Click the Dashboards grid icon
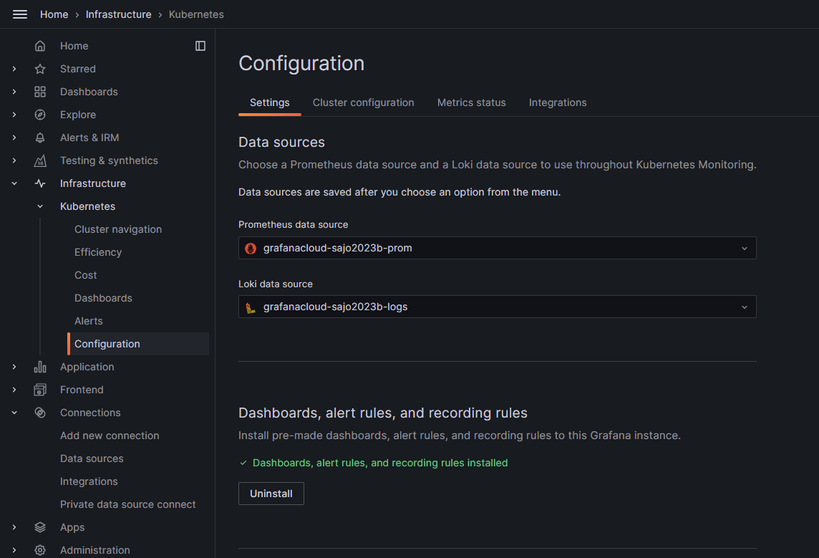The height and width of the screenshot is (558, 819). pos(39,91)
